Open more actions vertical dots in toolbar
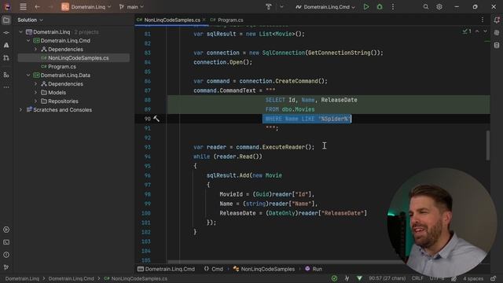Viewport: 503px width, 283px height. [x=393, y=7]
